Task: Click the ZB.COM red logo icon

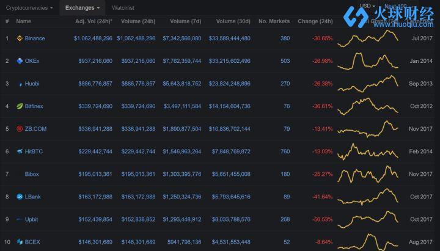Action: 20,129
